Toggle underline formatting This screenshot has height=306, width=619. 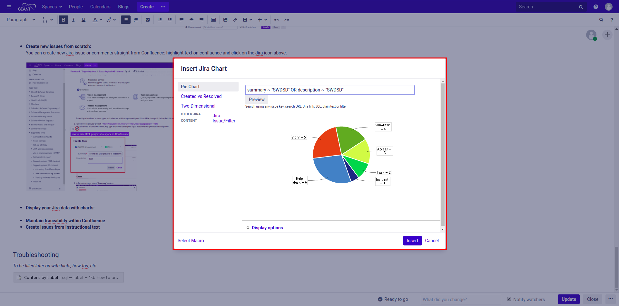[84, 20]
